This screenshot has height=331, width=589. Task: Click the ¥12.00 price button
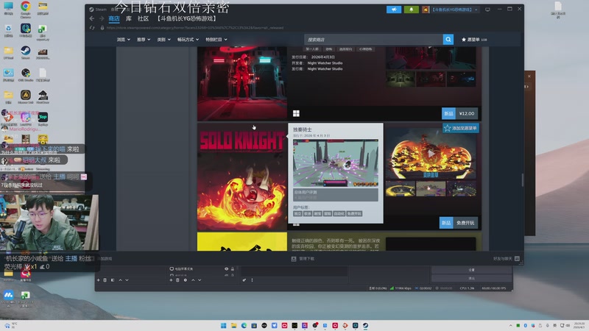467,113
